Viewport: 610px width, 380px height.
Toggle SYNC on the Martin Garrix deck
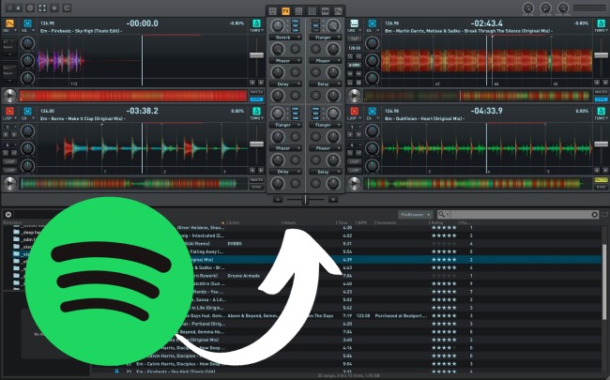[601, 99]
